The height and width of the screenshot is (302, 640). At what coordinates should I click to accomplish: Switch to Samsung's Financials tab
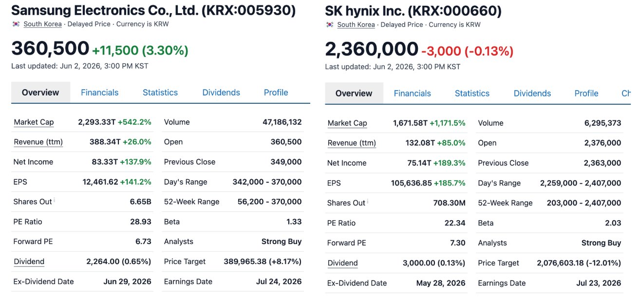(x=99, y=93)
